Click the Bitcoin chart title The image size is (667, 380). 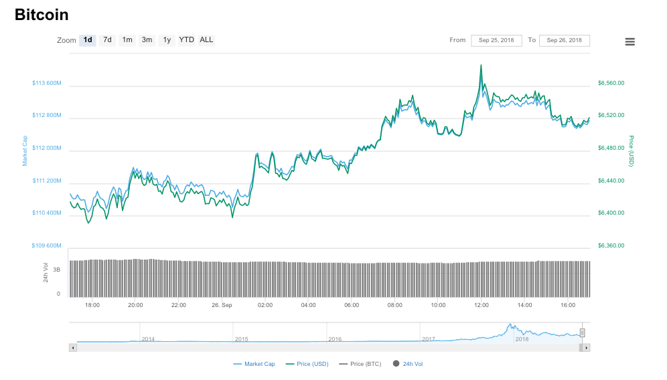click(42, 15)
